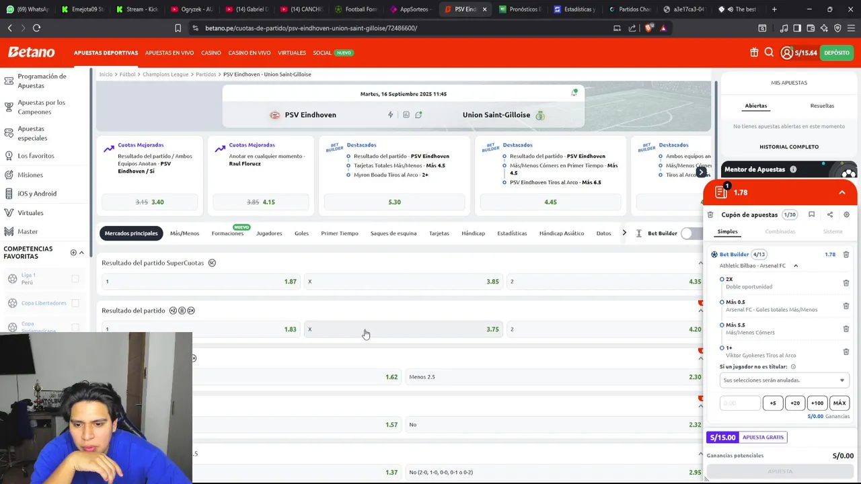
Task: Click info icon beside Si un jugador no es titular
Action: (x=793, y=366)
